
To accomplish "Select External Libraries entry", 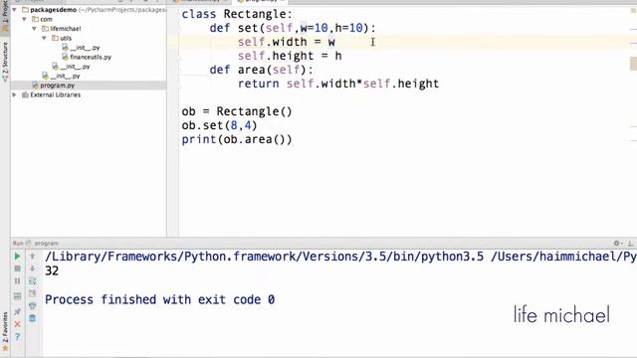I will [56, 94].
